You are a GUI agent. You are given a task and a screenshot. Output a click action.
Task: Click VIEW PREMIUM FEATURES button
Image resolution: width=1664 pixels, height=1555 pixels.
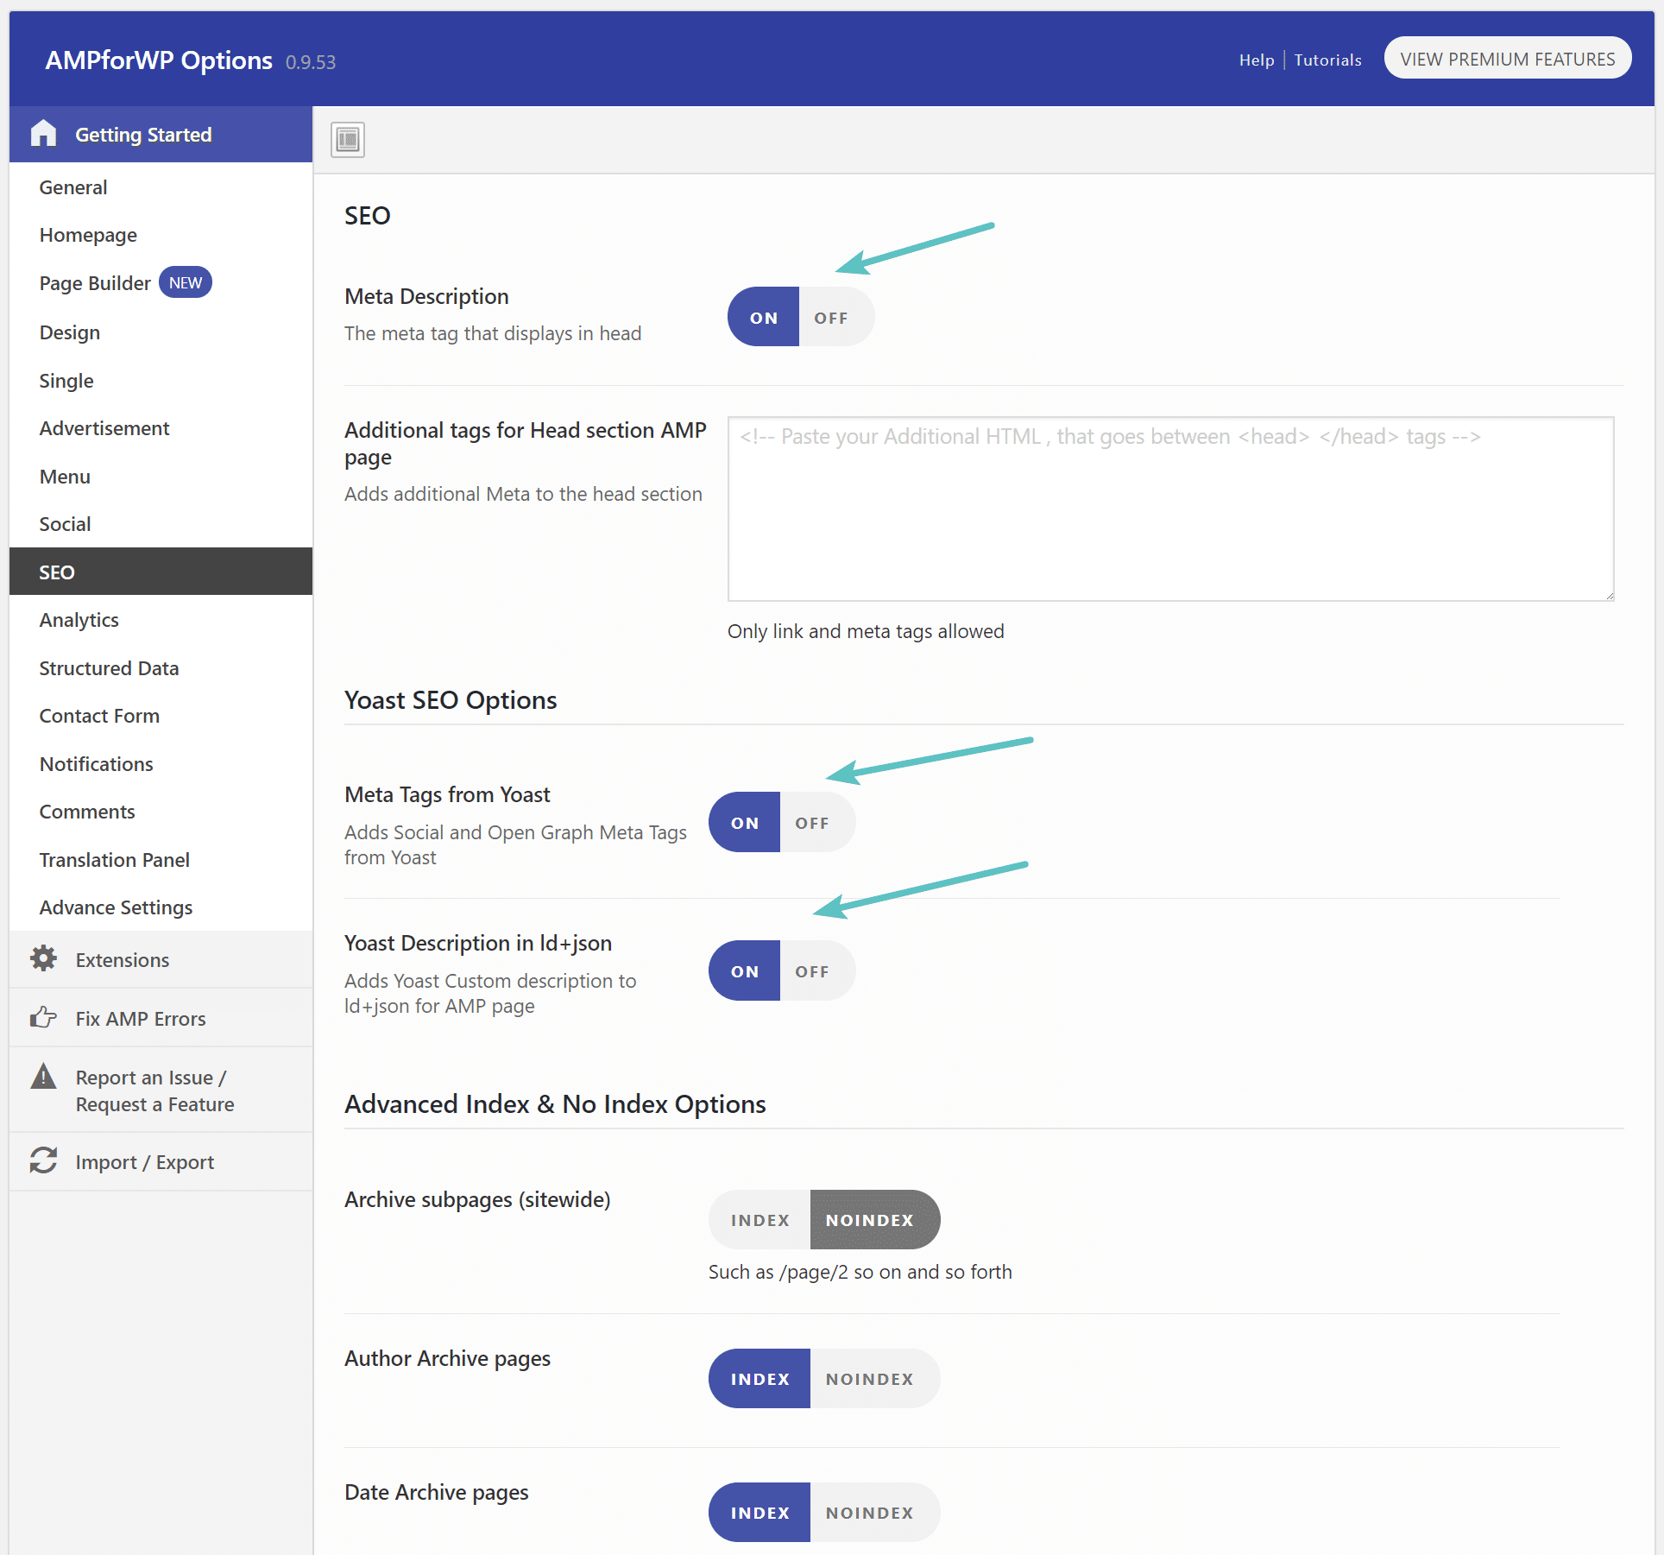1508,59
